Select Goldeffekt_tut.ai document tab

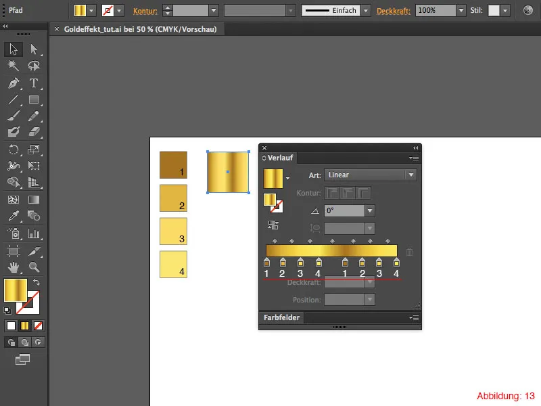click(x=141, y=29)
